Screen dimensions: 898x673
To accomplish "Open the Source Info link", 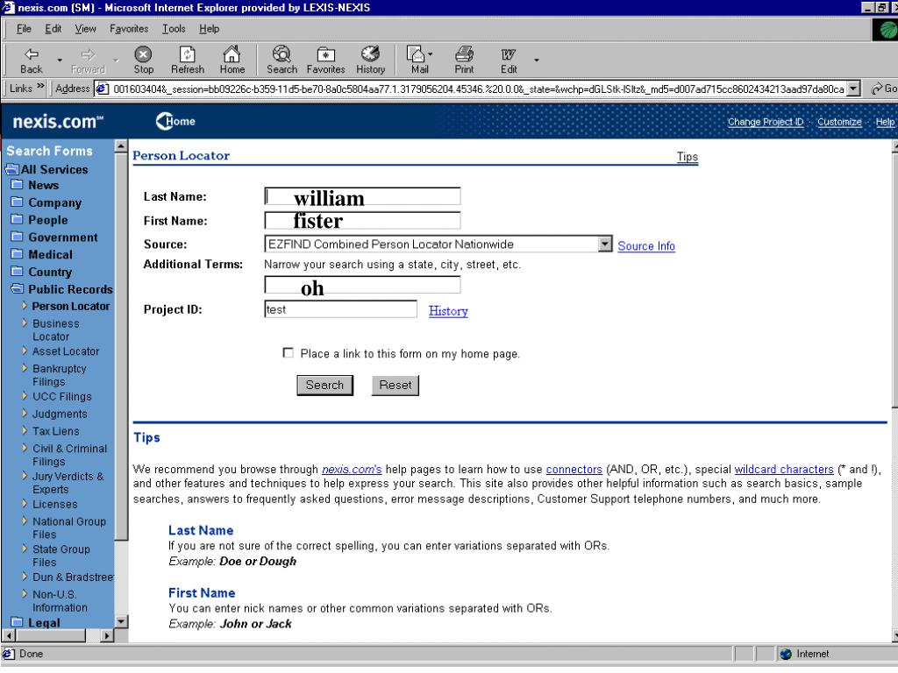I will tap(646, 246).
